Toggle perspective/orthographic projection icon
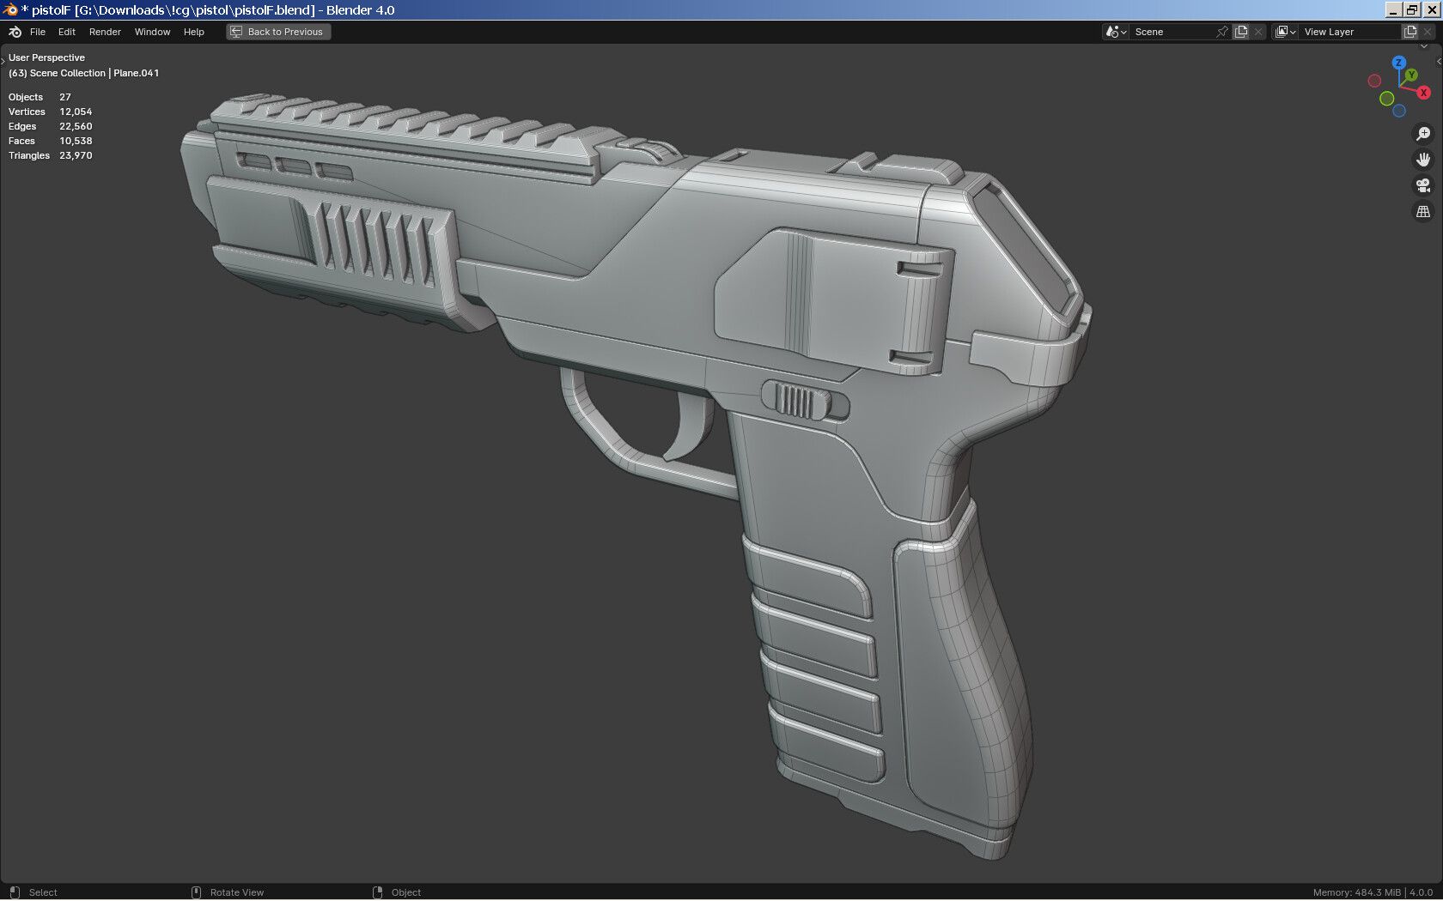Image resolution: width=1443 pixels, height=901 pixels. click(x=1423, y=211)
